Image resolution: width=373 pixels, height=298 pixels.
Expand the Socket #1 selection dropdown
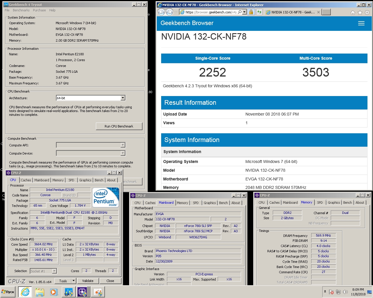[x=54, y=271]
